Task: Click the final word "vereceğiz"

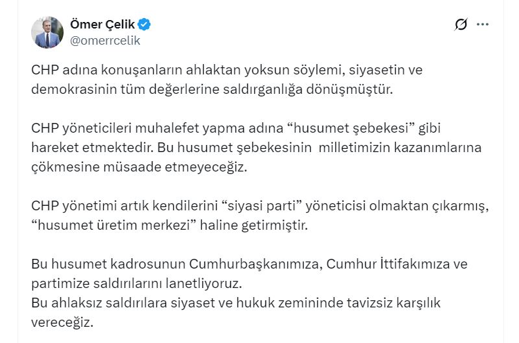Action: 64,322
